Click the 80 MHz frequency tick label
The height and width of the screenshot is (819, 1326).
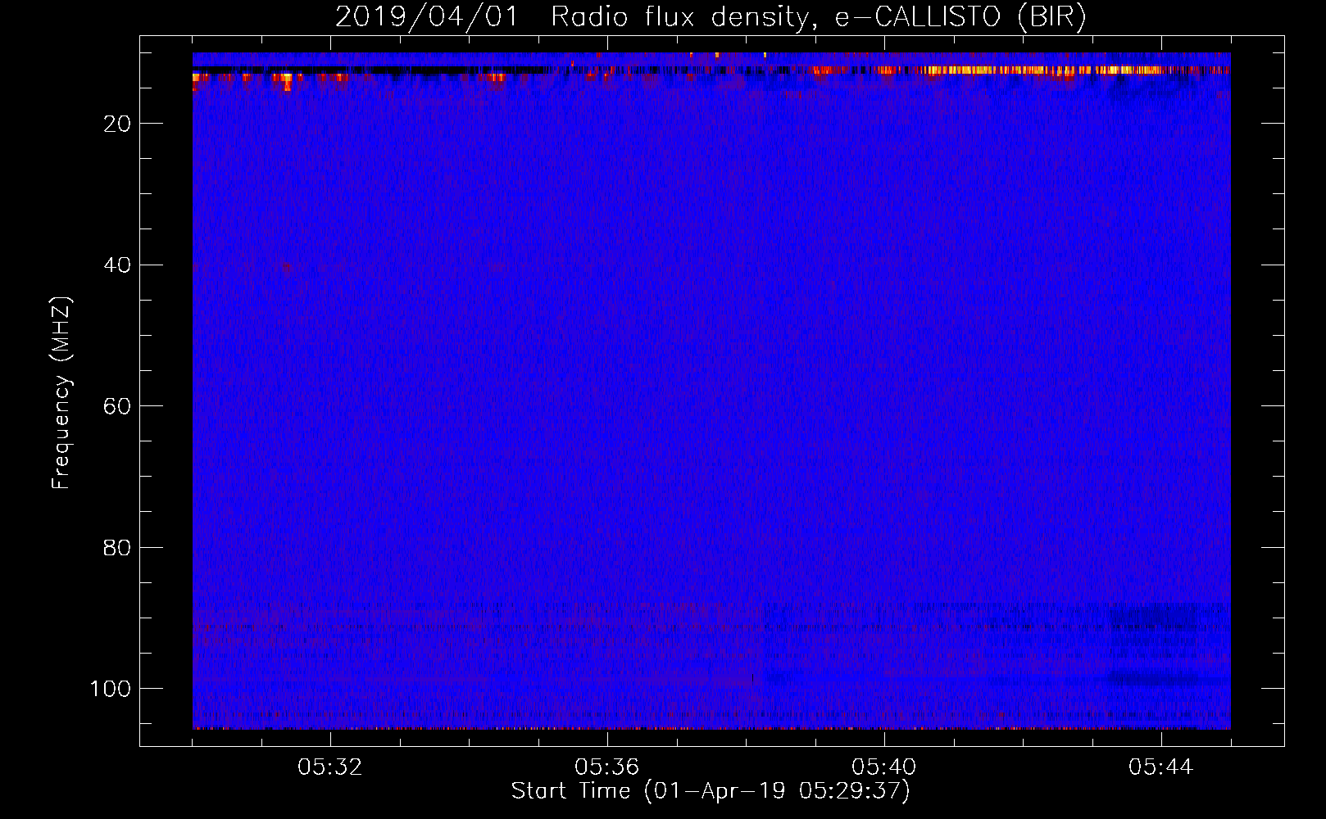click(117, 548)
